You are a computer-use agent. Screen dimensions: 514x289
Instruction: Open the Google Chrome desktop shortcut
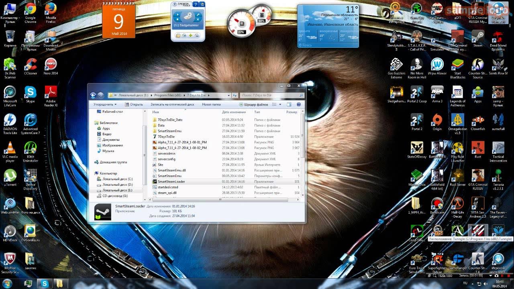30,13
